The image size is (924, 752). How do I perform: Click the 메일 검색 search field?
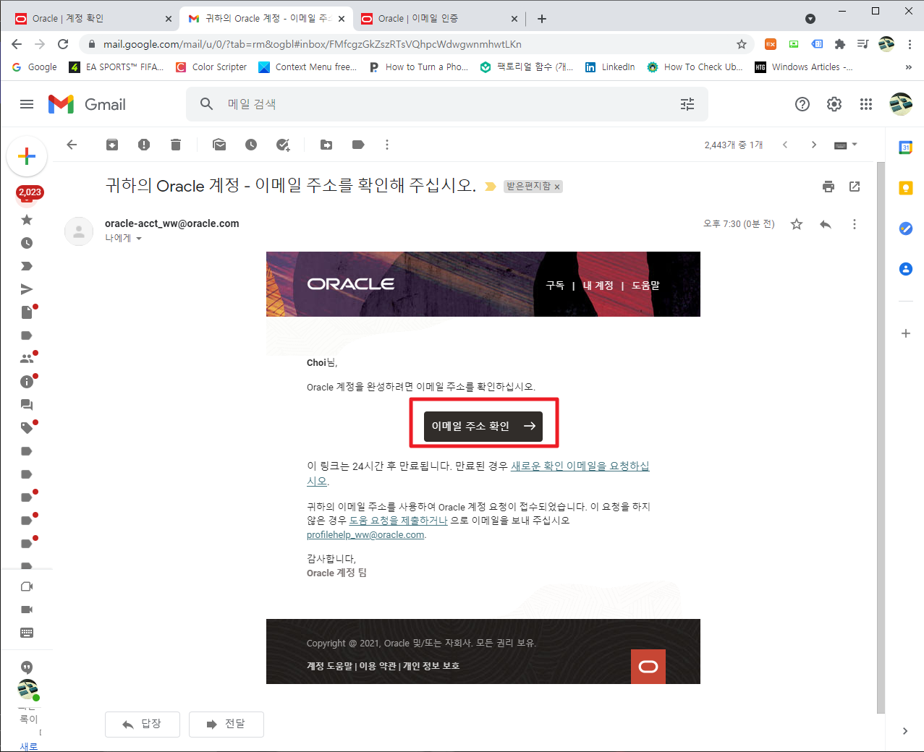[447, 104]
